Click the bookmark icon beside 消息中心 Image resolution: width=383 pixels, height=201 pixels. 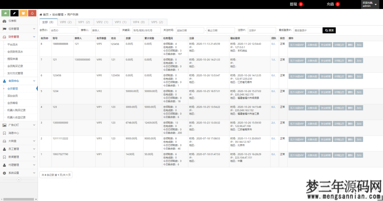pyautogui.click(x=4, y=133)
